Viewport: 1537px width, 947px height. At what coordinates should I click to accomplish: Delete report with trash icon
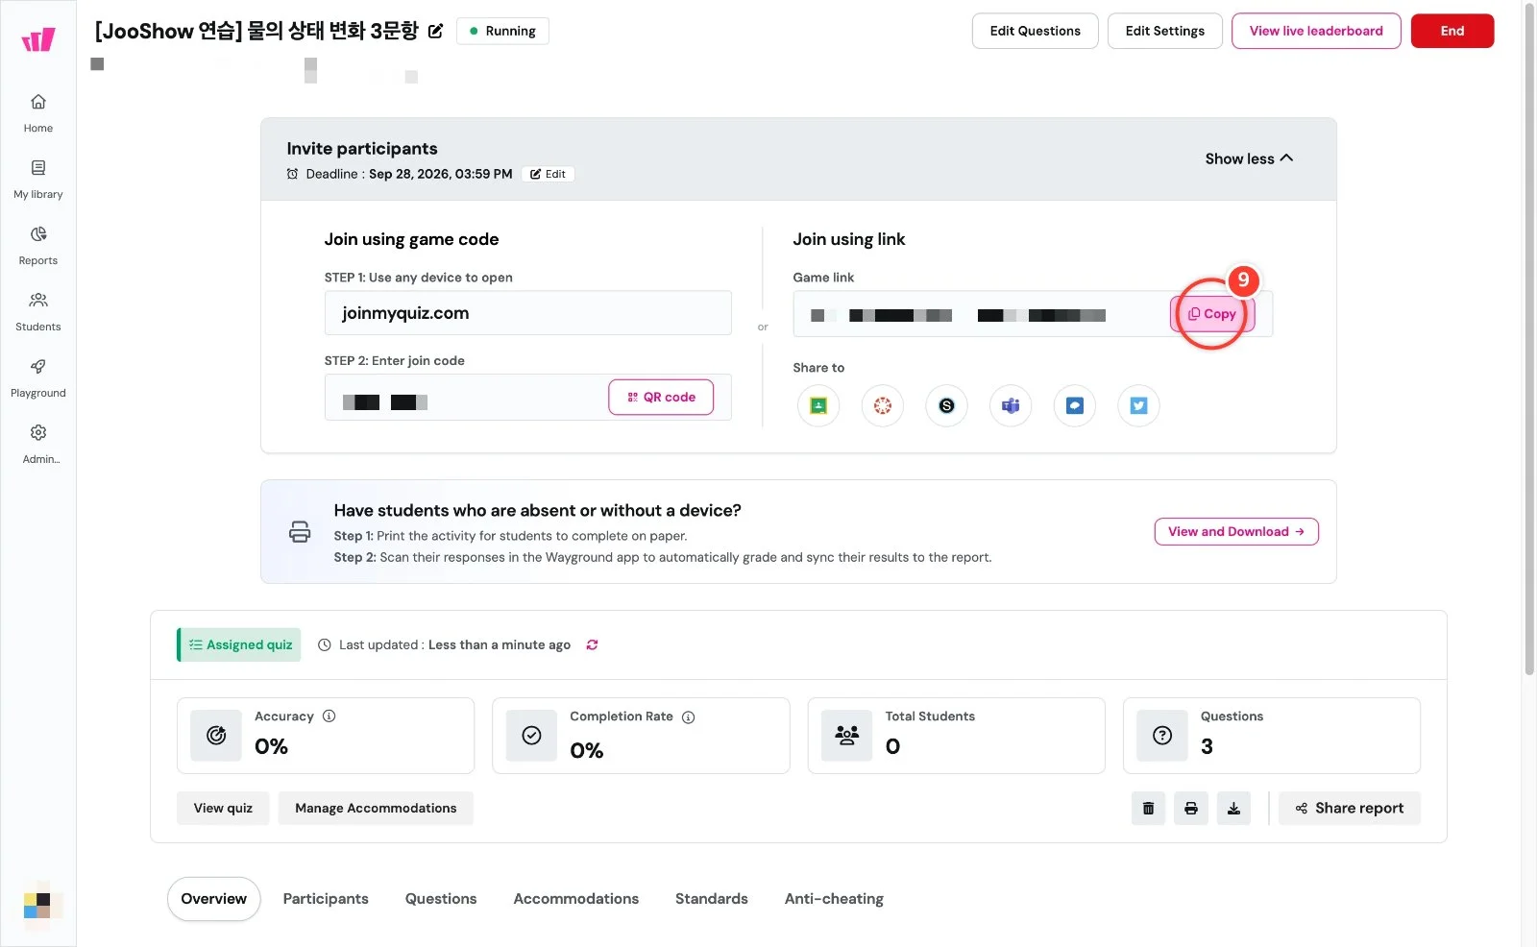(1148, 808)
